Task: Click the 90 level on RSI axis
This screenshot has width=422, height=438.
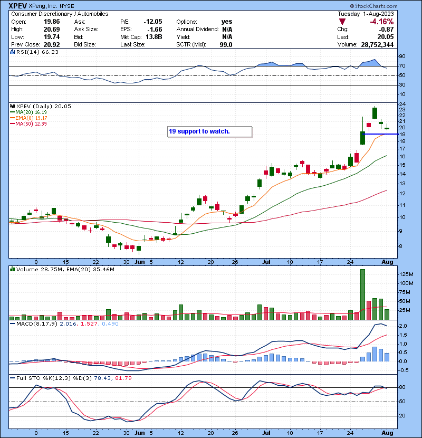Action: [x=402, y=56]
